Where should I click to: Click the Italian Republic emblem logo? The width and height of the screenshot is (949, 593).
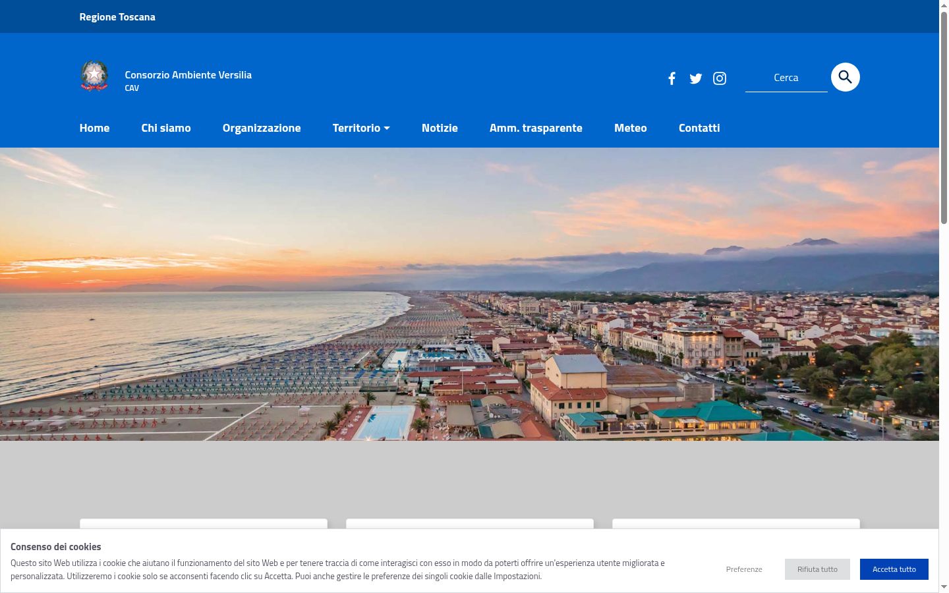(94, 75)
